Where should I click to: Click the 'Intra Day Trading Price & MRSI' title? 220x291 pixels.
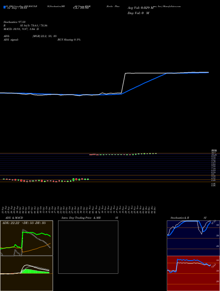[x=90, y=218]
